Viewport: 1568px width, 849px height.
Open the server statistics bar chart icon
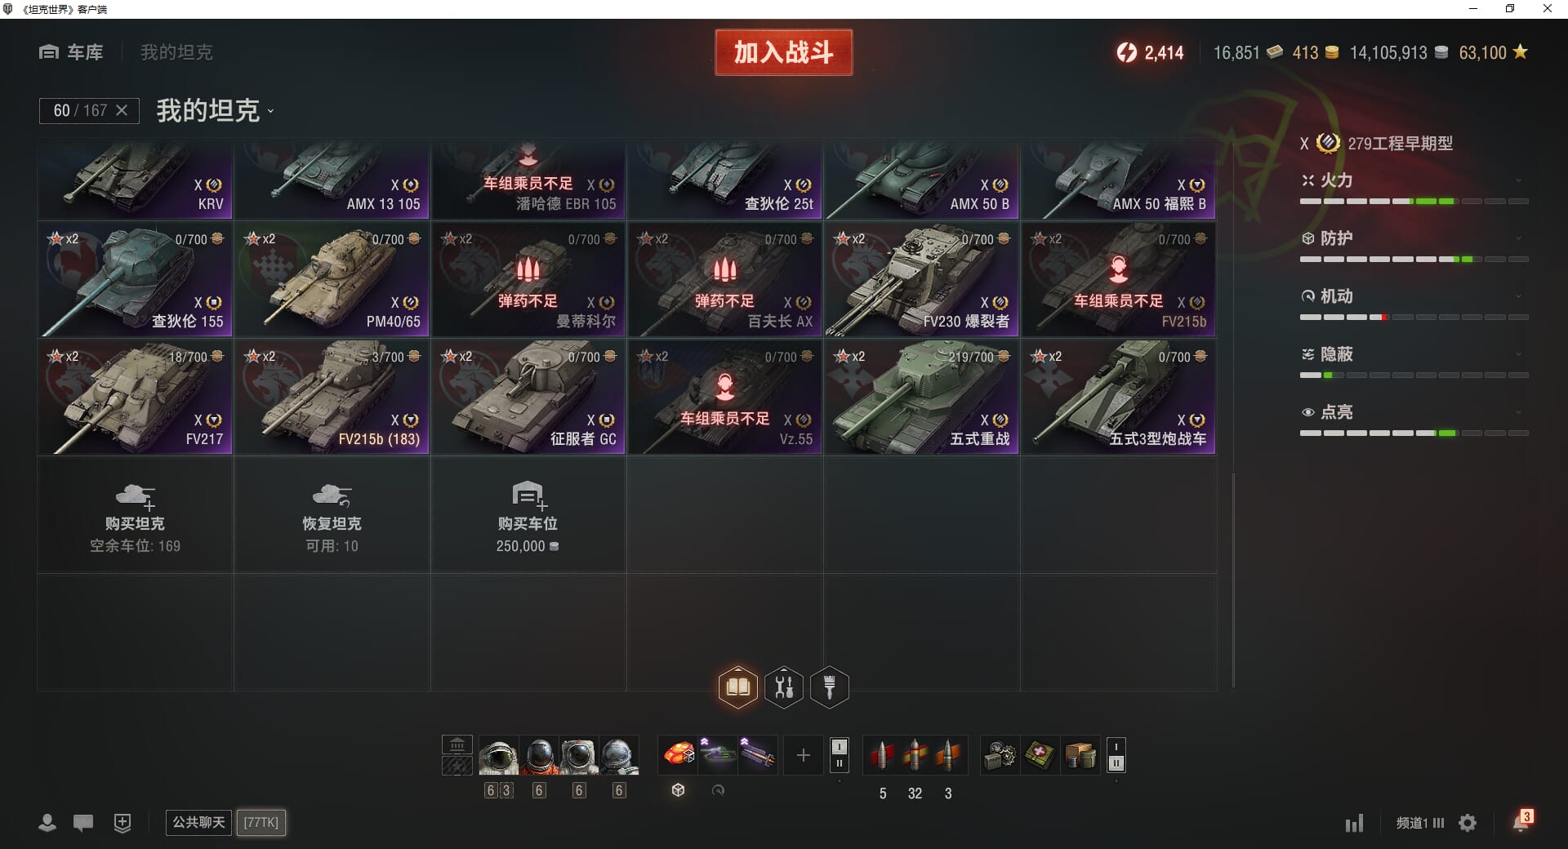[x=1354, y=823]
